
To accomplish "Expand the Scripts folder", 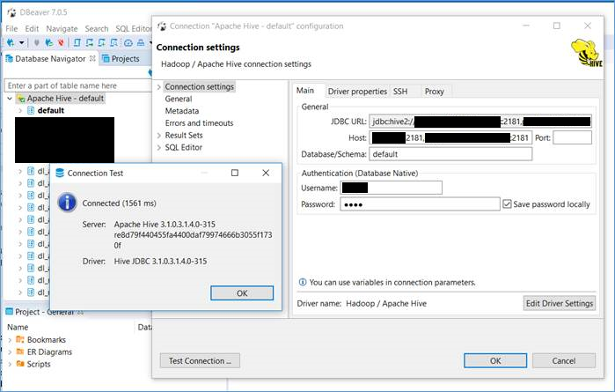I will 10,364.
